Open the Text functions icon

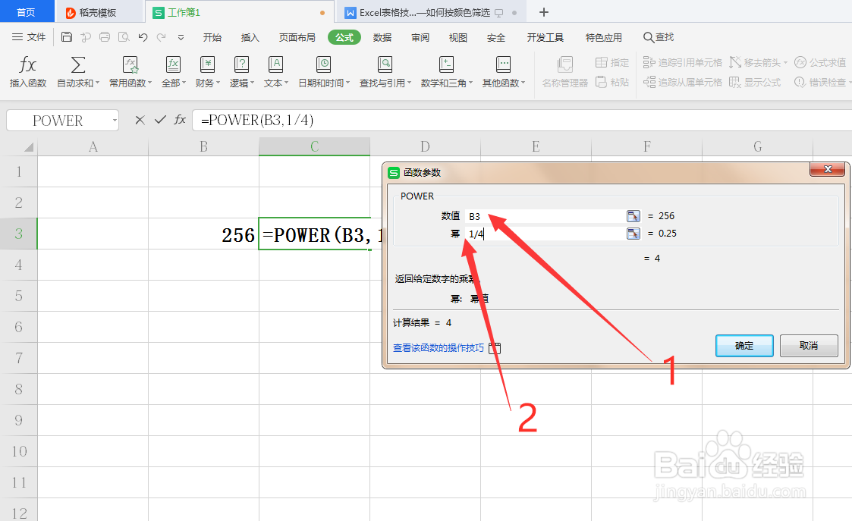tap(275, 65)
